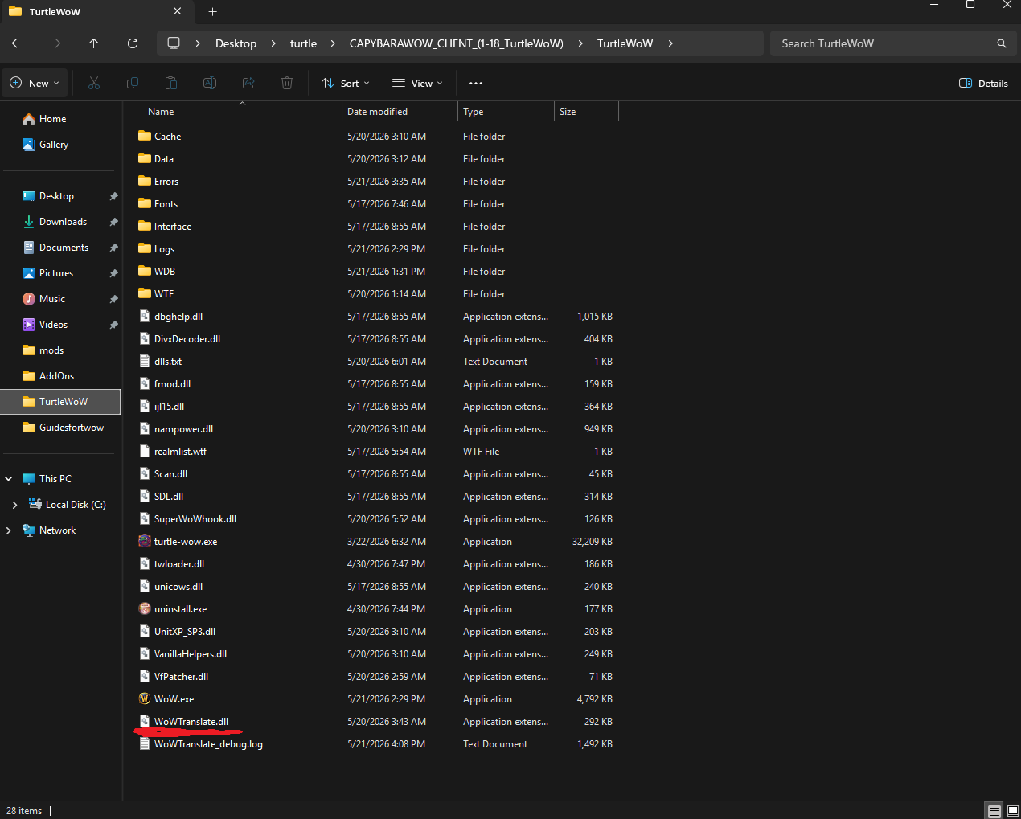Image resolution: width=1021 pixels, height=819 pixels.
Task: Add a new Explorer tab
Action: pos(213,12)
